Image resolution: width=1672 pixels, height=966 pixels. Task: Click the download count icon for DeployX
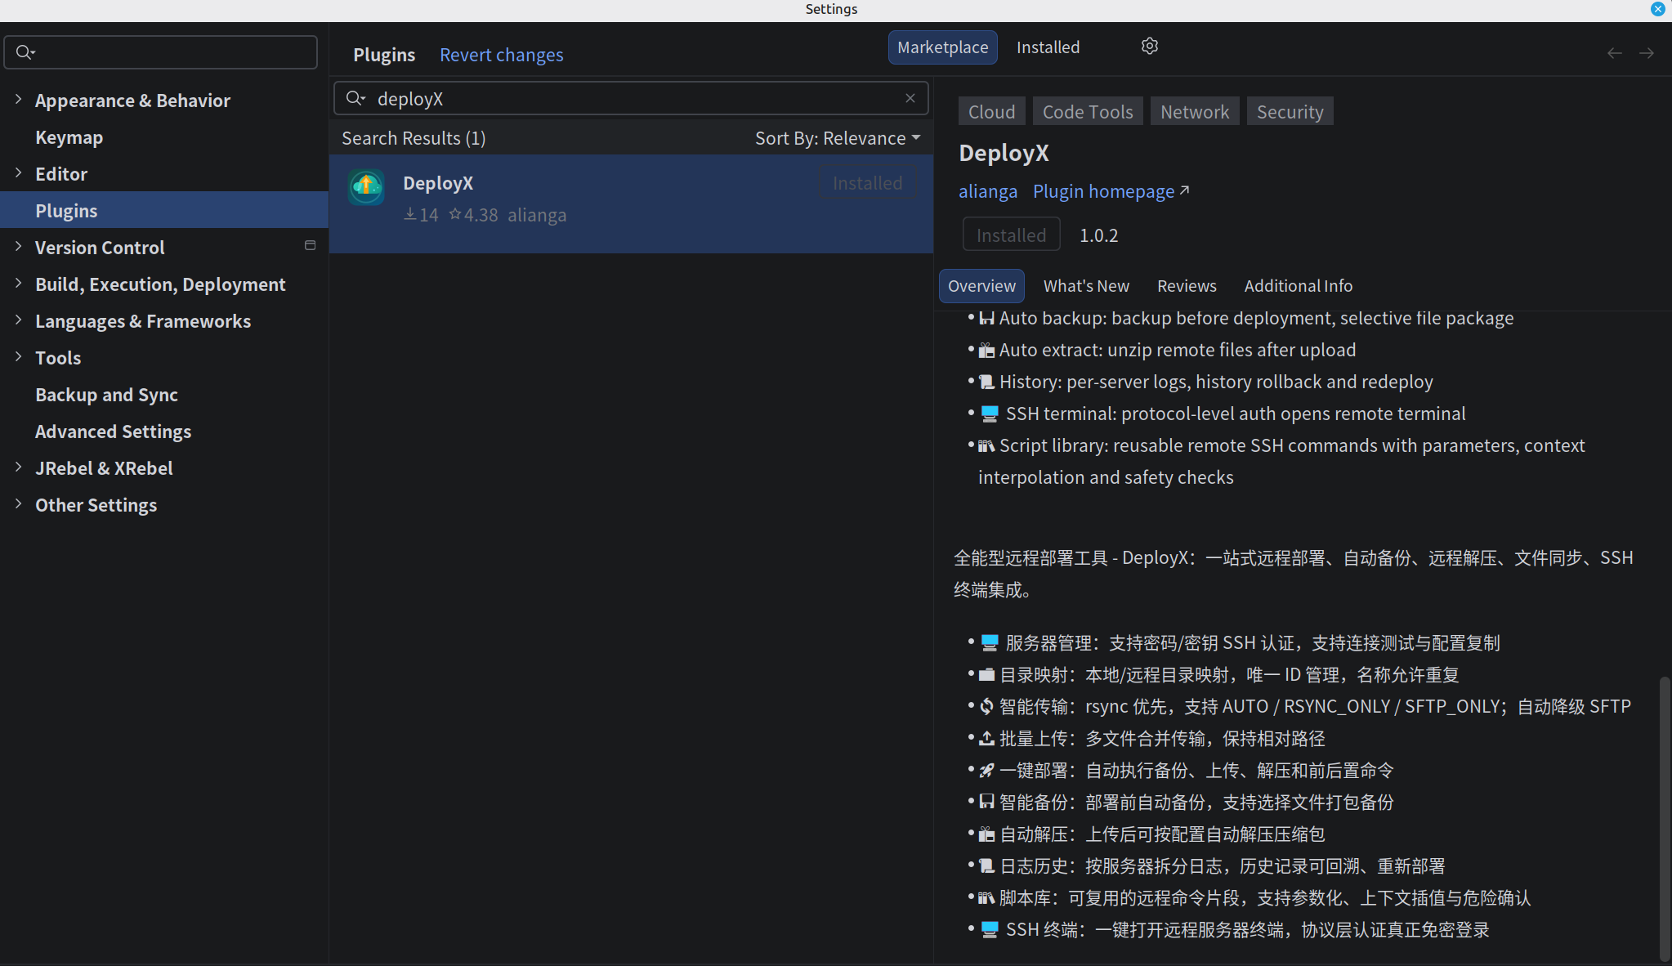410,214
